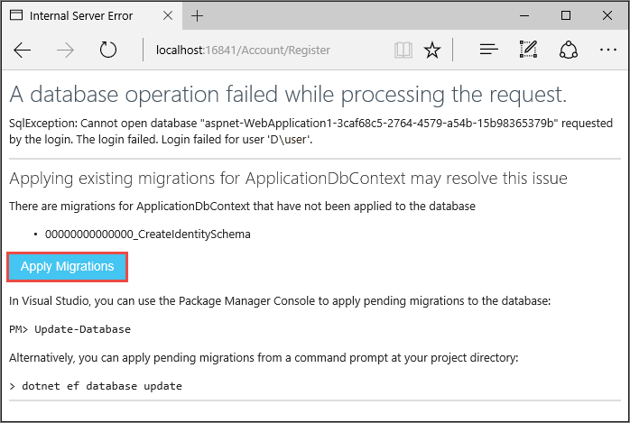Viewport: 630px width, 423px height.
Task: Maximize the browser window
Action: [x=565, y=15]
